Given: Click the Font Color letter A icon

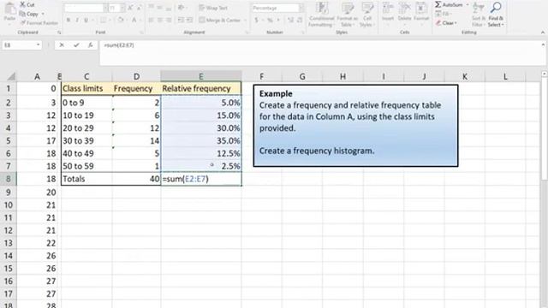Looking at the screenshot, I should (x=134, y=20).
